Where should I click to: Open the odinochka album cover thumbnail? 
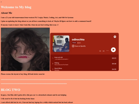61,44
